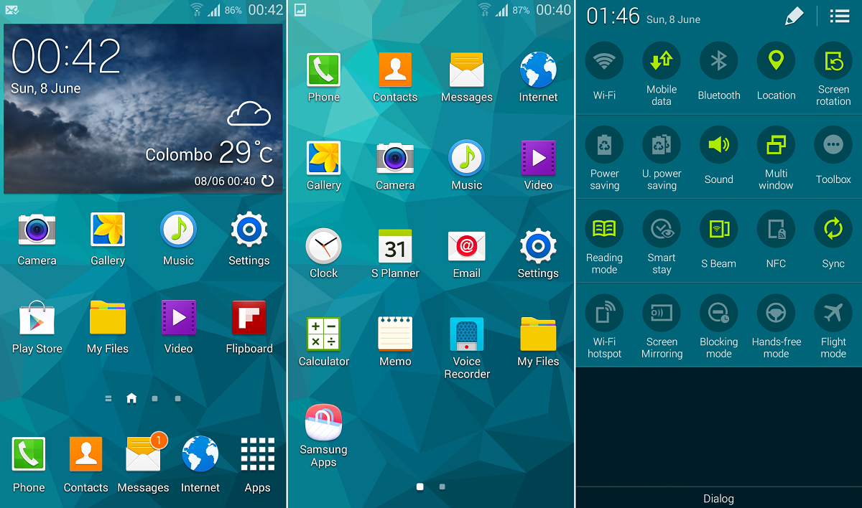Refresh the Colombo weather widget
The height and width of the screenshot is (508, 862).
tap(268, 181)
